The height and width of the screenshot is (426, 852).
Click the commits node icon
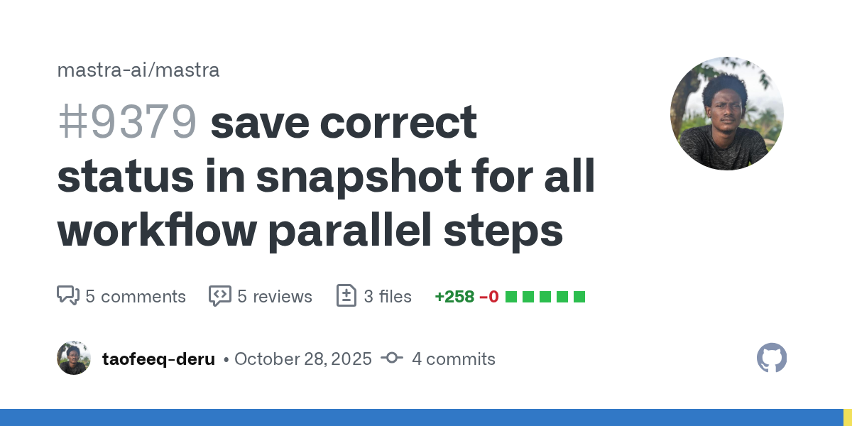point(392,359)
